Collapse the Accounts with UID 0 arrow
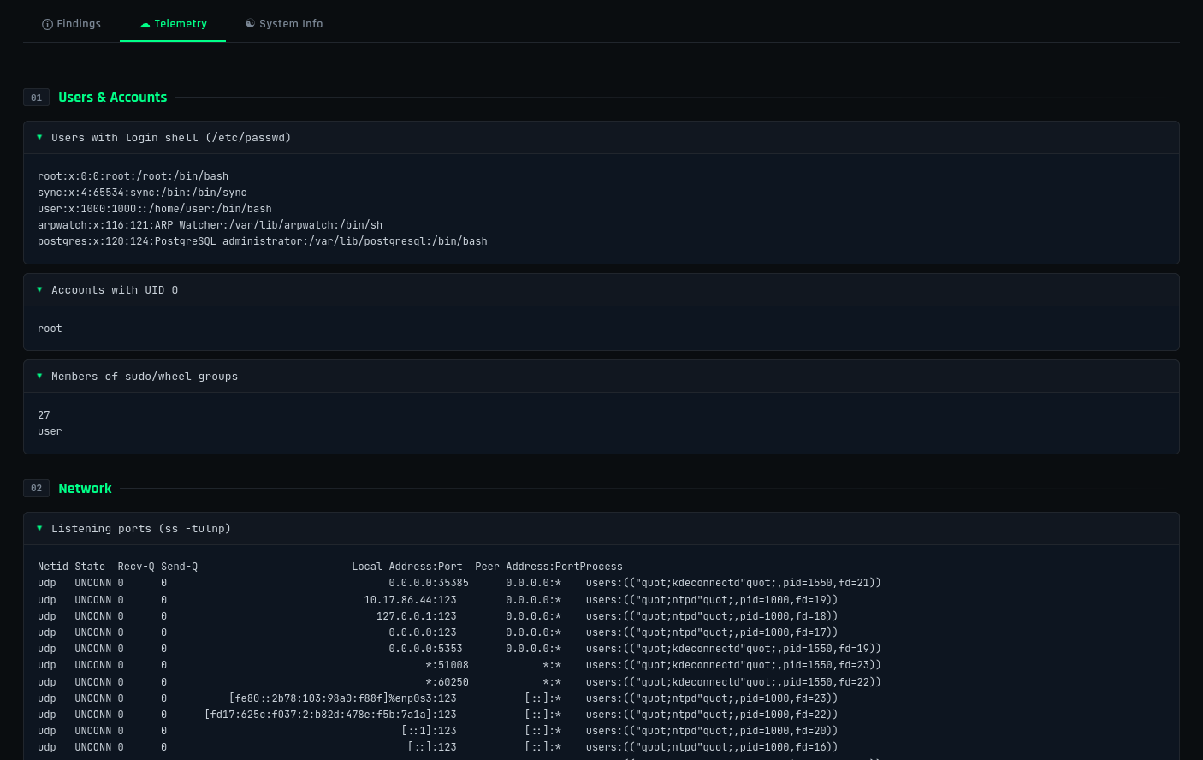This screenshot has height=760, width=1203. click(39, 290)
